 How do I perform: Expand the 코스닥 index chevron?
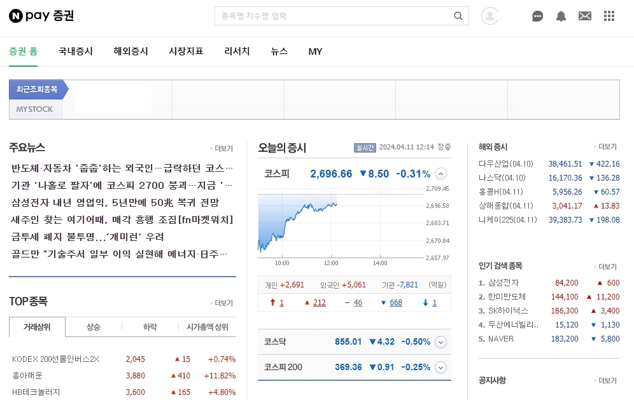(x=440, y=341)
